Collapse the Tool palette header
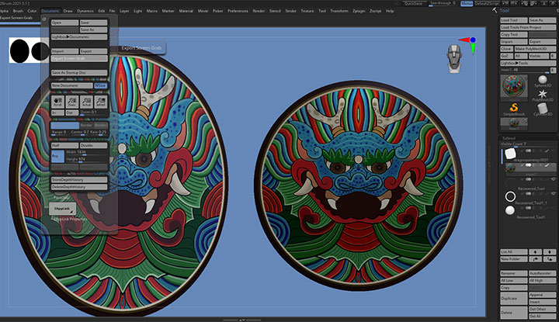The height and width of the screenshot is (322, 559). coord(505,10)
